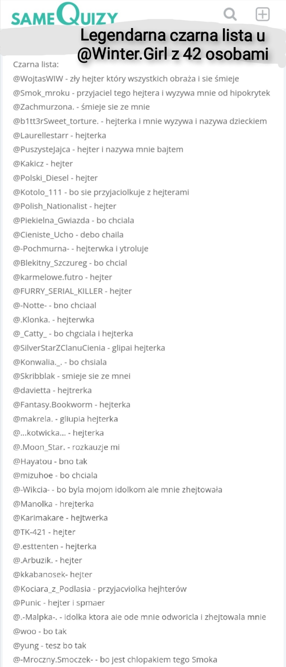Click the @TK-421 user mention

(x=29, y=532)
